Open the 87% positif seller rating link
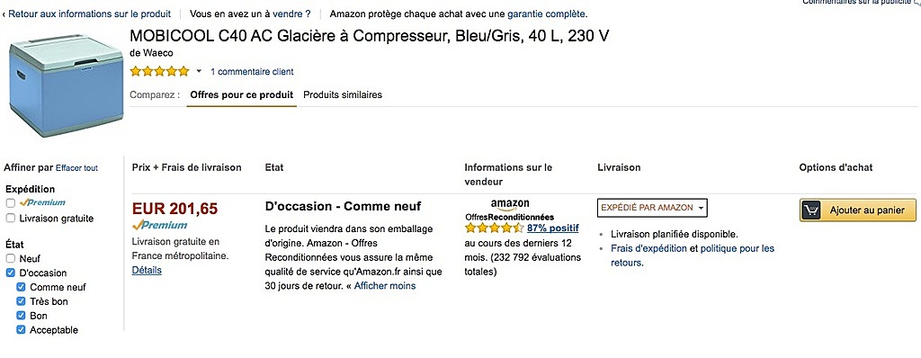Viewport: 921px width, 358px height. pyautogui.click(x=553, y=228)
